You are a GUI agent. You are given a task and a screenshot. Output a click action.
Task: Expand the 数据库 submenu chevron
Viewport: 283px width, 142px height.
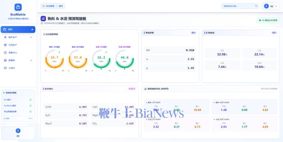31,60
